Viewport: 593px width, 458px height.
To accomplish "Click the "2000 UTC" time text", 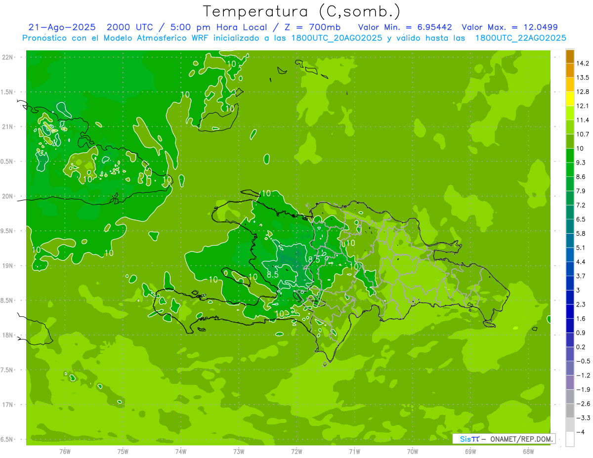I will (x=131, y=27).
